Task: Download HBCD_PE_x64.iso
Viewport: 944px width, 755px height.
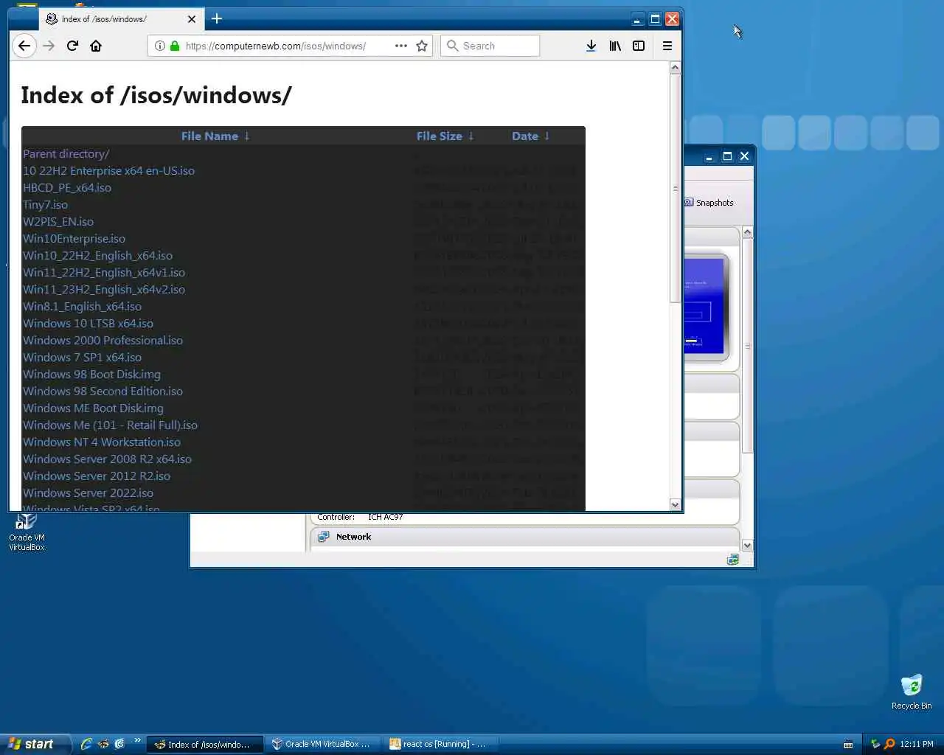Action: point(67,187)
